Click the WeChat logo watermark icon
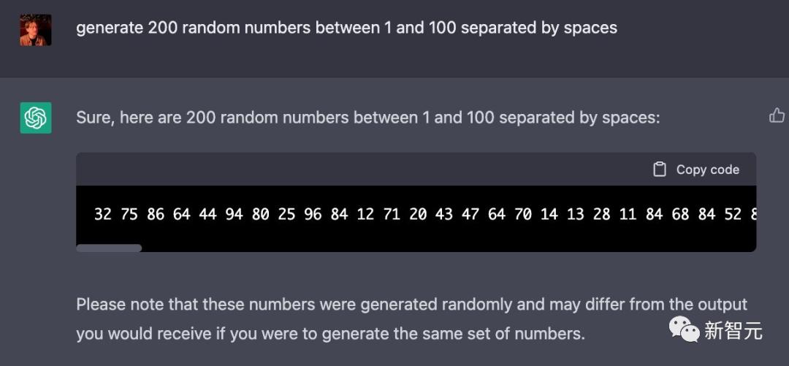This screenshot has width=789, height=366. coord(685,329)
